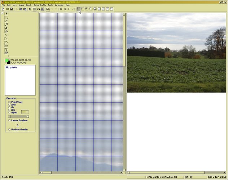
Task: Pick the Text tool (letter A)
Action: 6,28
